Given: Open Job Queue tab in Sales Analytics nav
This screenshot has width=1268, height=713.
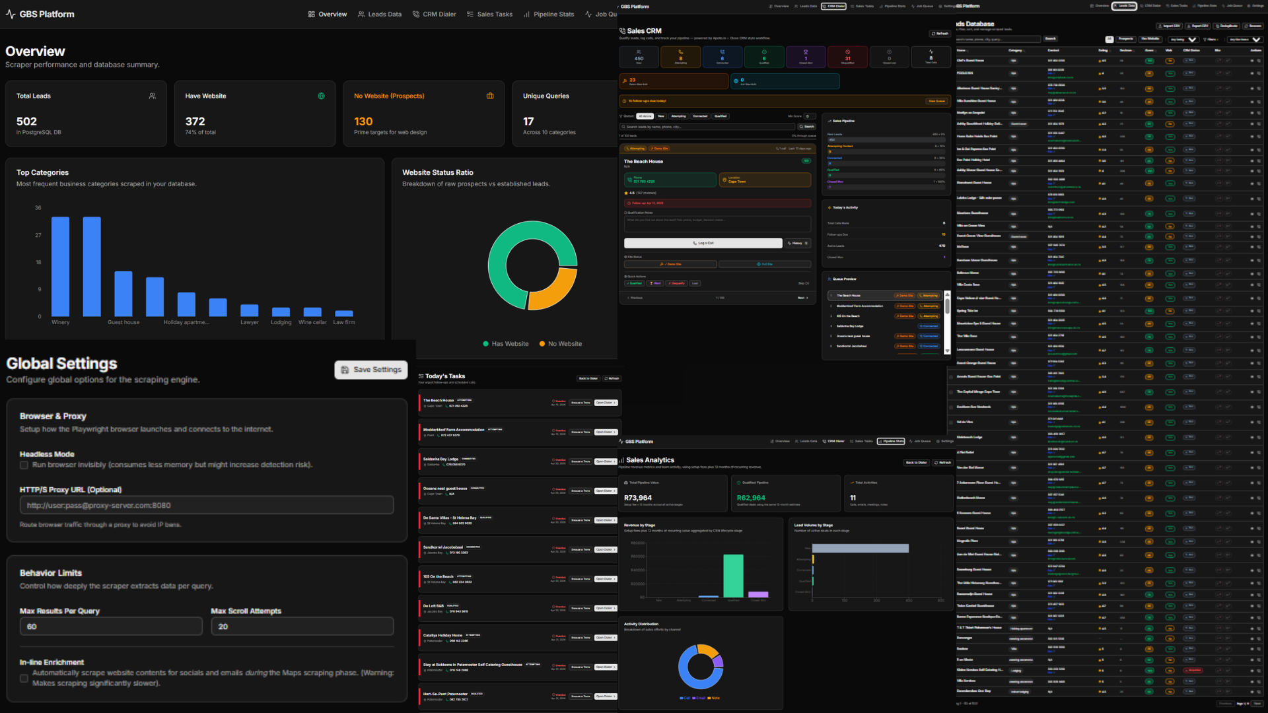Looking at the screenshot, I should (x=921, y=441).
